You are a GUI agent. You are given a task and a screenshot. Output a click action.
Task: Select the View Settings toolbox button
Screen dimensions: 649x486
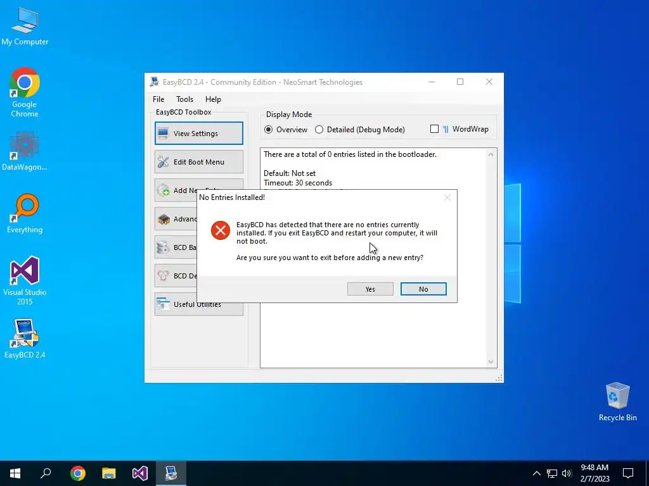198,133
